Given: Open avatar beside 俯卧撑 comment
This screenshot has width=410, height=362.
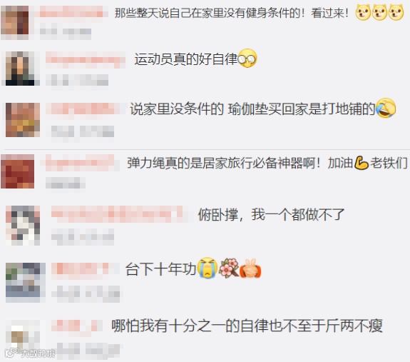Looking at the screenshot, I should point(23,226).
